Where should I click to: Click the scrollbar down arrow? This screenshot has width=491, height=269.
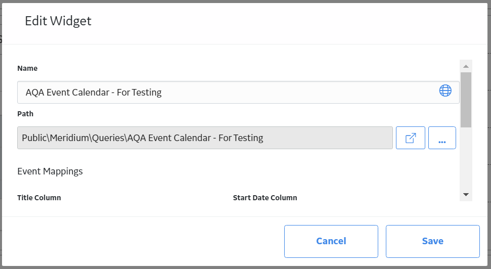pyautogui.click(x=466, y=195)
